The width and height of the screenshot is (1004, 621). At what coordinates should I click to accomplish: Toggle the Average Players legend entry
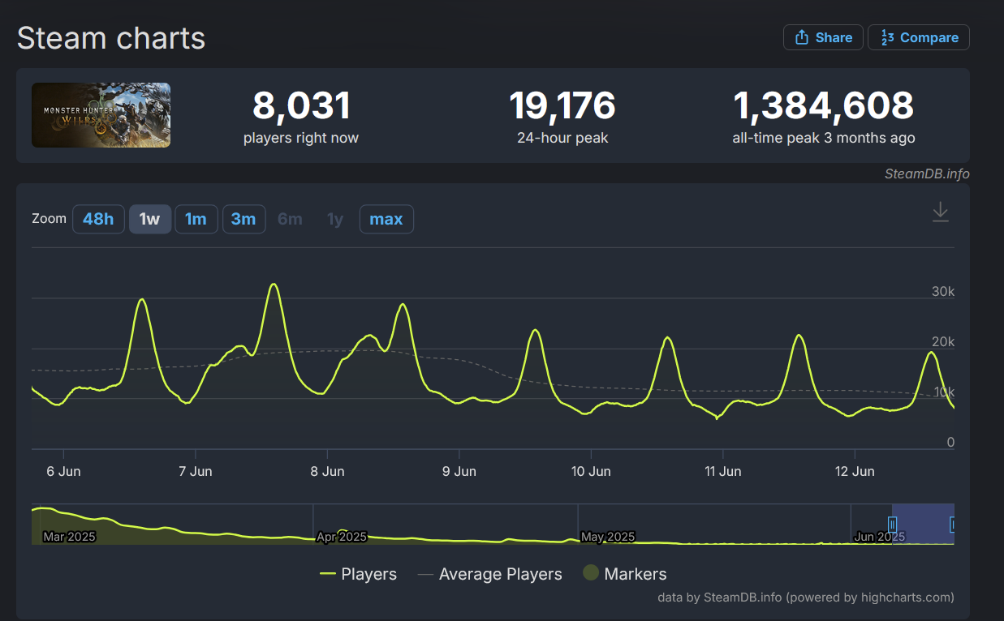(490, 574)
